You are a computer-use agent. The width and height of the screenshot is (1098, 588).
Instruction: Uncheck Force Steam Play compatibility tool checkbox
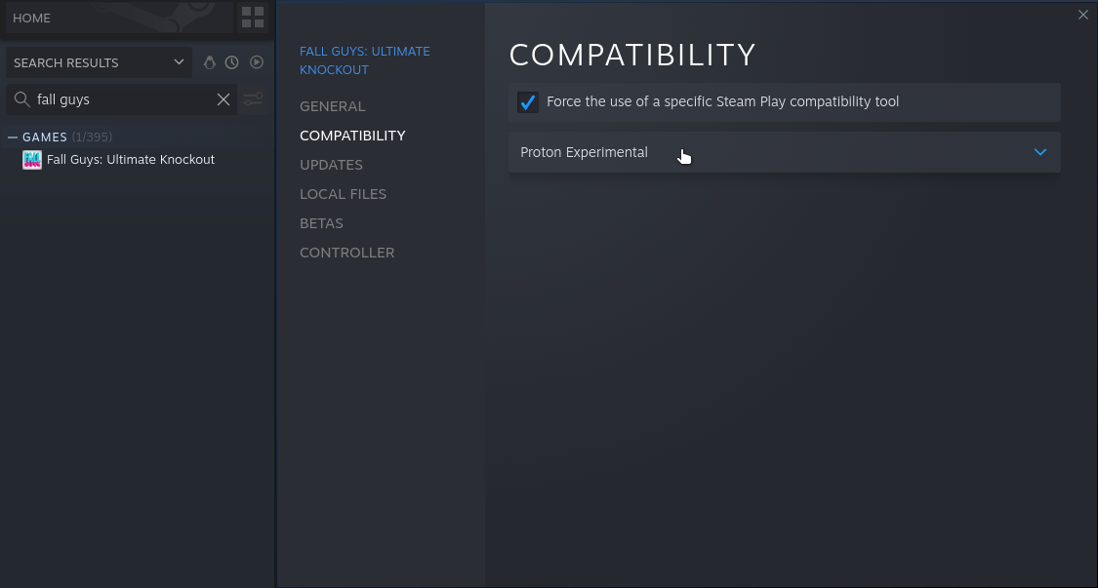[x=528, y=102]
